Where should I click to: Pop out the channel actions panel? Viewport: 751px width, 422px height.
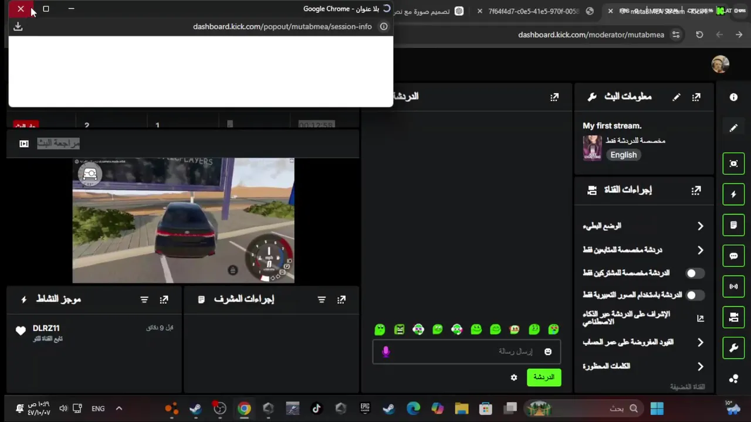pos(696,190)
